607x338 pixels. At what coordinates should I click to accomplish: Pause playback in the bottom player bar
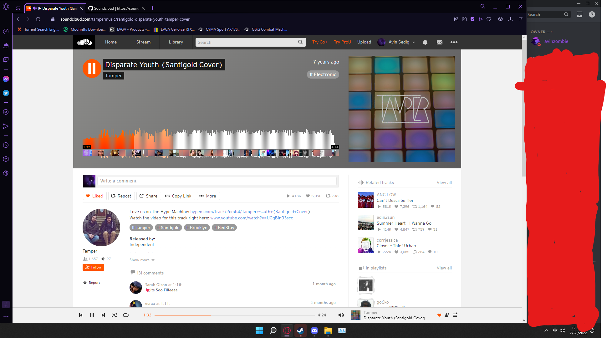[92, 315]
